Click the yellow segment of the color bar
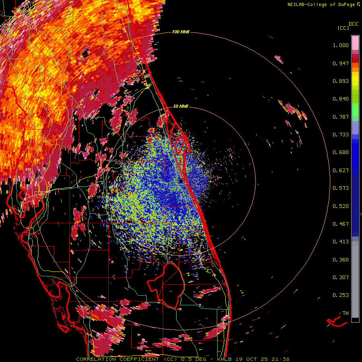362x362 pixels. click(355, 79)
